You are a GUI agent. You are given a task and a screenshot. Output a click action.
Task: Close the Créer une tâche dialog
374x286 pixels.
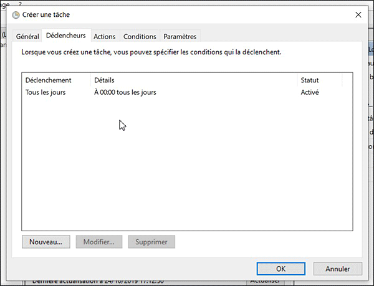coord(358,14)
